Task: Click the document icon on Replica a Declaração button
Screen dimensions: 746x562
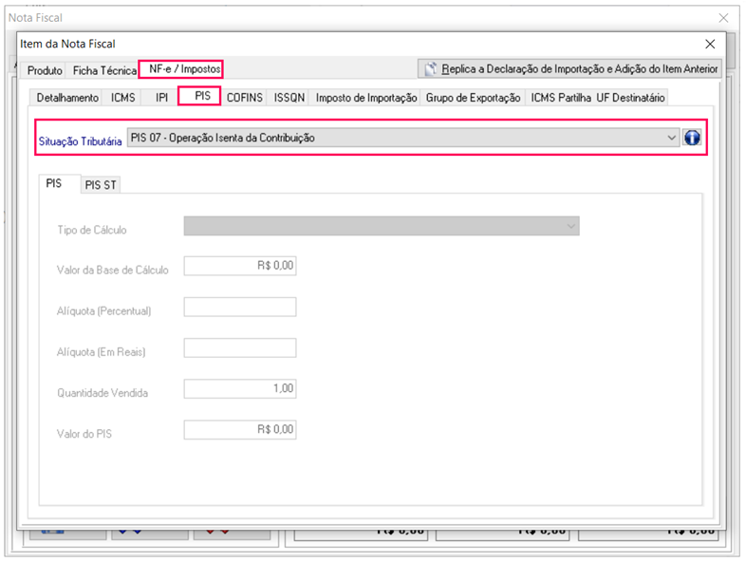Action: pyautogui.click(x=430, y=69)
